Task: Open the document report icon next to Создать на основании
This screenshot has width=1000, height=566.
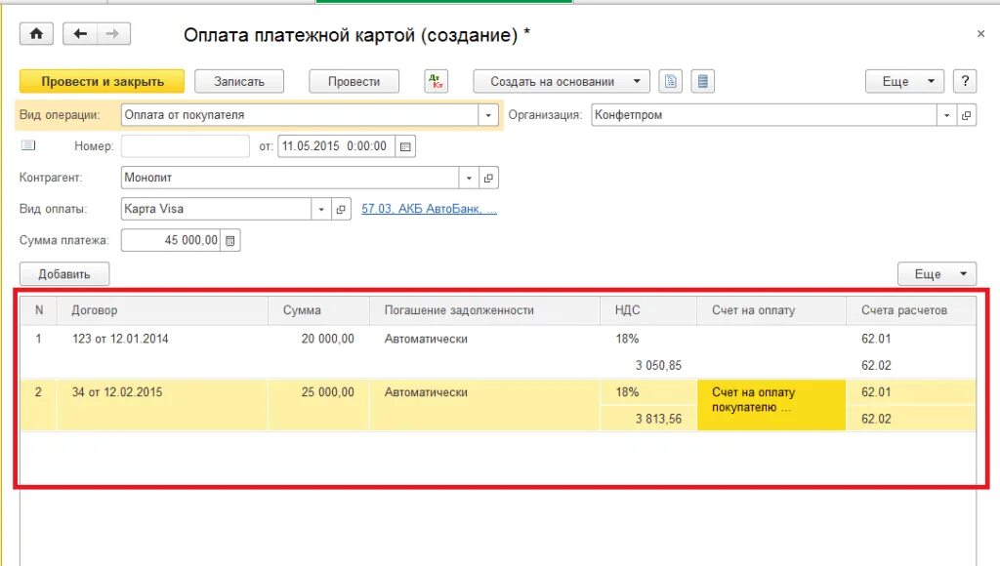Action: (670, 82)
